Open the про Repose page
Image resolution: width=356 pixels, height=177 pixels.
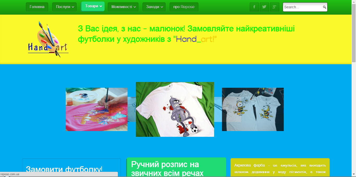pos(184,7)
